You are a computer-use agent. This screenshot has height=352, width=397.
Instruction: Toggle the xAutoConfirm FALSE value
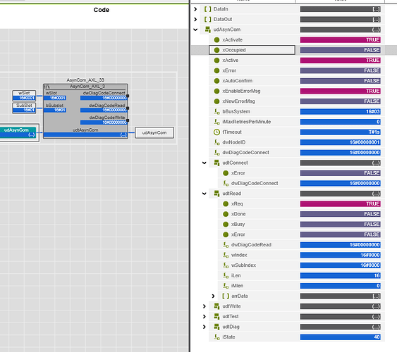tap(341, 81)
